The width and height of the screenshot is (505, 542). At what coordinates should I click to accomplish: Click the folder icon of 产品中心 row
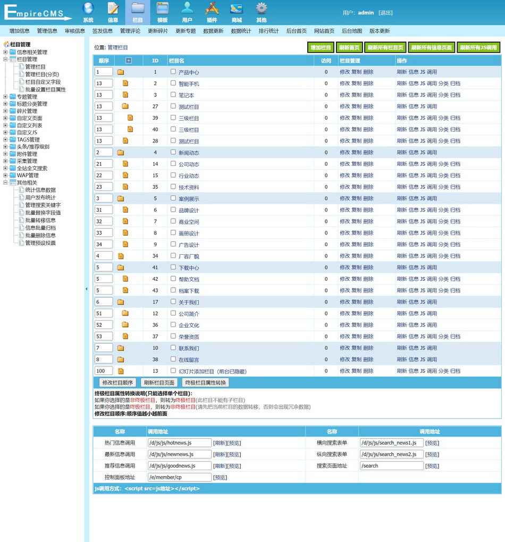(x=121, y=72)
